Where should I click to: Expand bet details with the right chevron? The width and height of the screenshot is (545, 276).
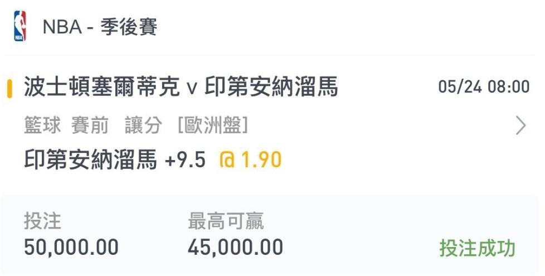(520, 125)
